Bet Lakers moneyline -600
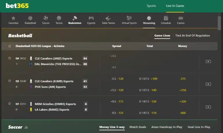This screenshot has height=133, width=223. click(183, 113)
